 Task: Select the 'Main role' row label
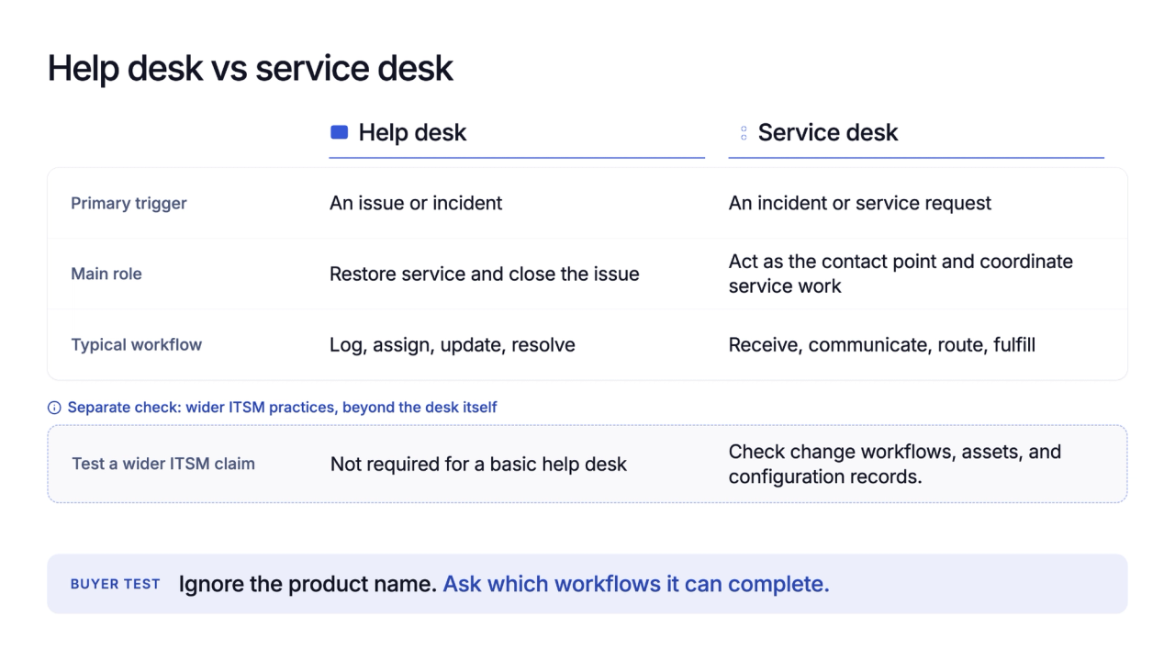[106, 274]
